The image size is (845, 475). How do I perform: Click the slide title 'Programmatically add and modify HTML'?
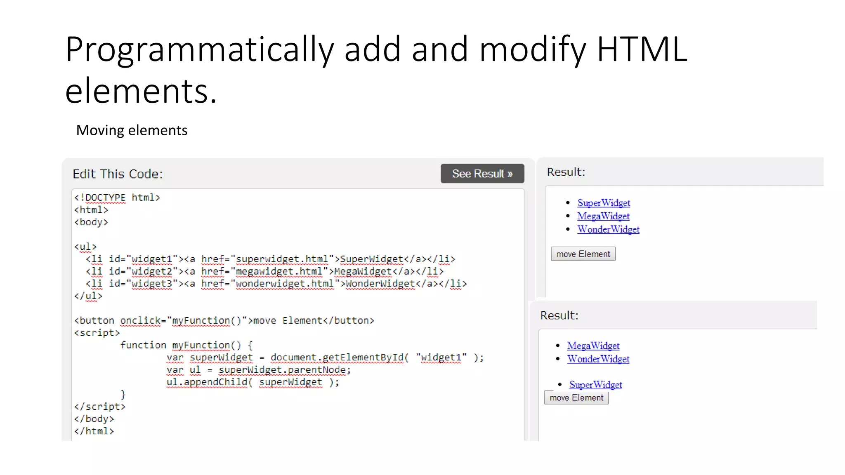coord(376,49)
